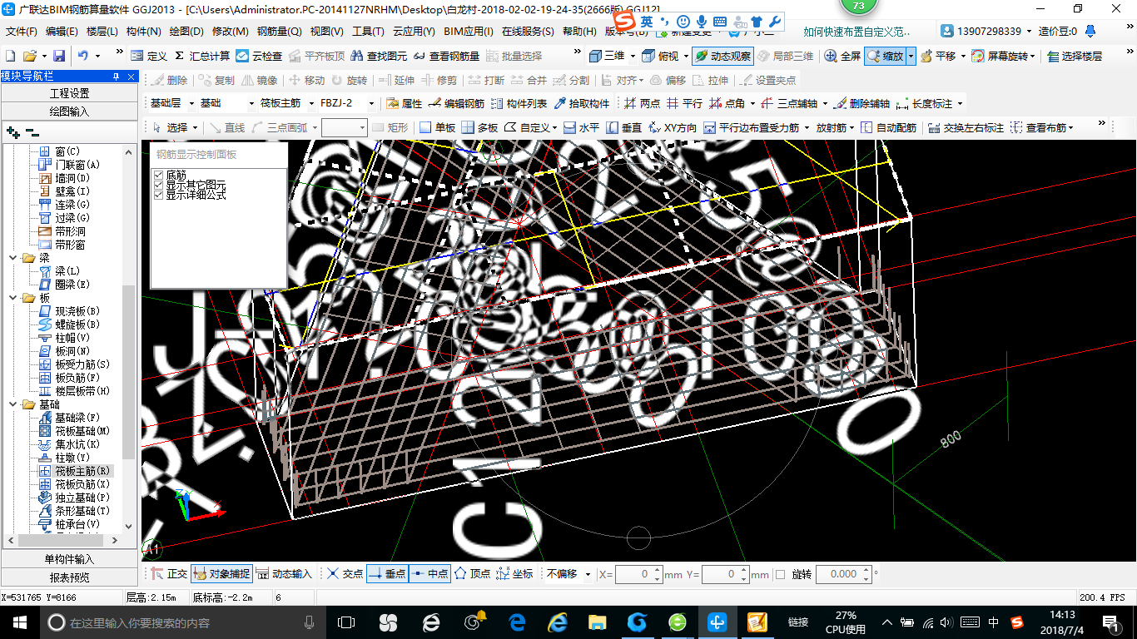Activate 动态观察 dynamic orbit view

(x=722, y=56)
